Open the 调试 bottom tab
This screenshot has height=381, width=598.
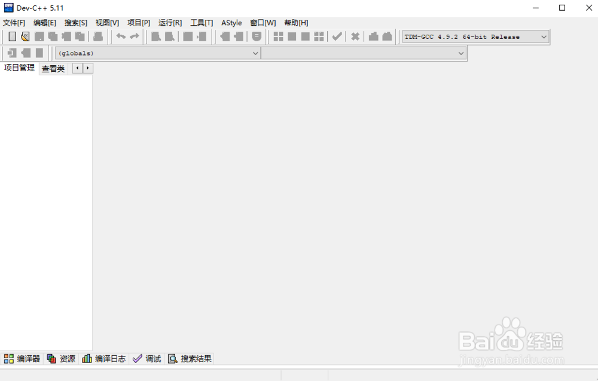click(x=147, y=359)
